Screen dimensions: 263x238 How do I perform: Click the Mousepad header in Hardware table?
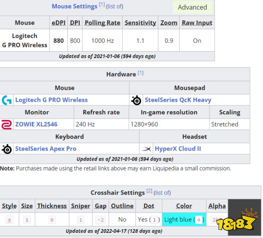pyautogui.click(x=190, y=88)
